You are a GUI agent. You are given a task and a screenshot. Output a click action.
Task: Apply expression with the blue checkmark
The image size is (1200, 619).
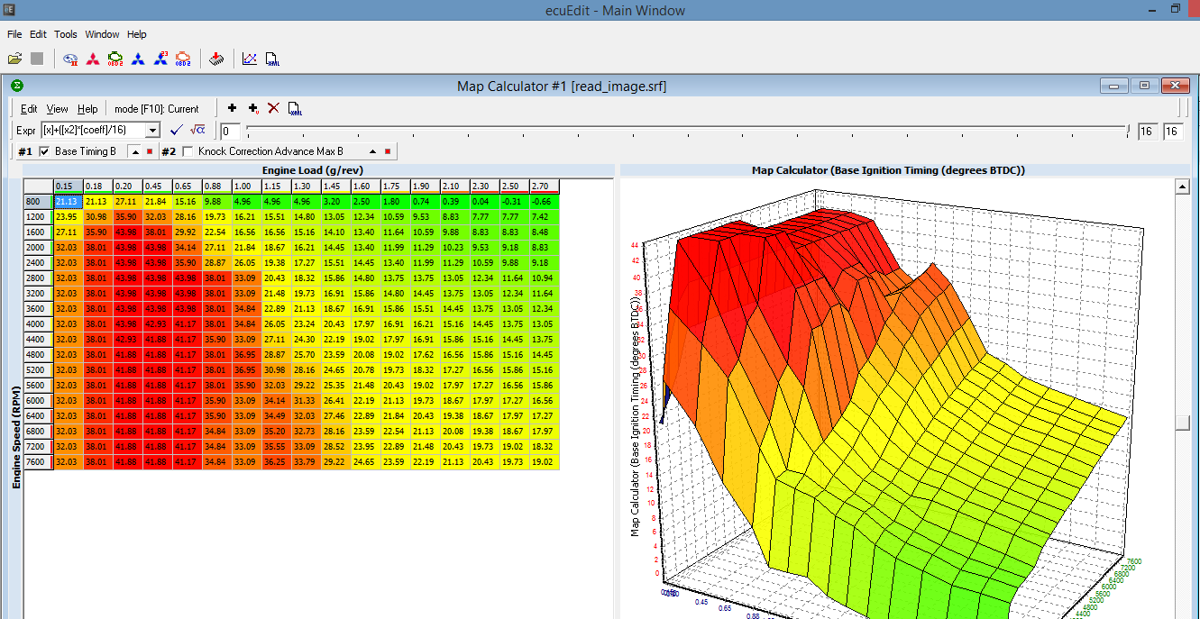176,131
